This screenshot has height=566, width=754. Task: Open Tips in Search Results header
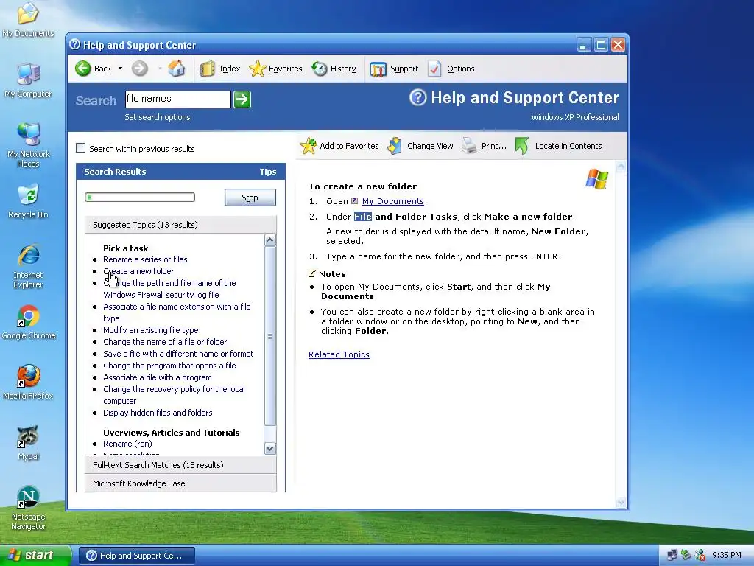click(268, 172)
